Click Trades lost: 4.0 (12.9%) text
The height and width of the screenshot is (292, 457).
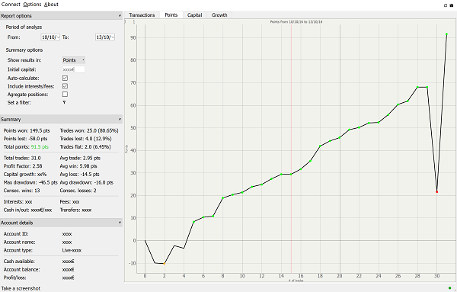pos(85,139)
